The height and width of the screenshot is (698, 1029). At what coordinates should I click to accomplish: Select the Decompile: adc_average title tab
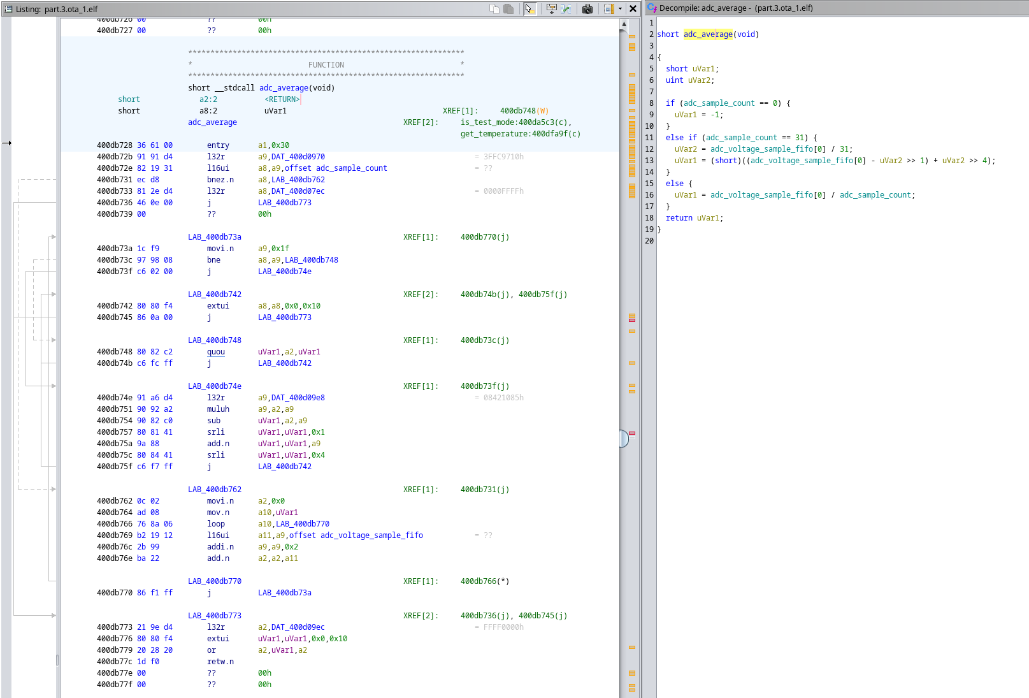point(735,8)
